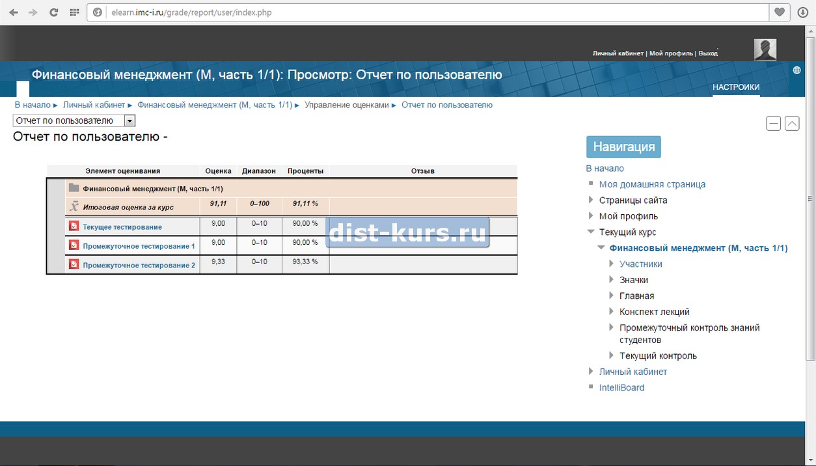816x466 pixels.
Task: Open the report type dropdown Отчет по пользователю
Action: [74, 120]
